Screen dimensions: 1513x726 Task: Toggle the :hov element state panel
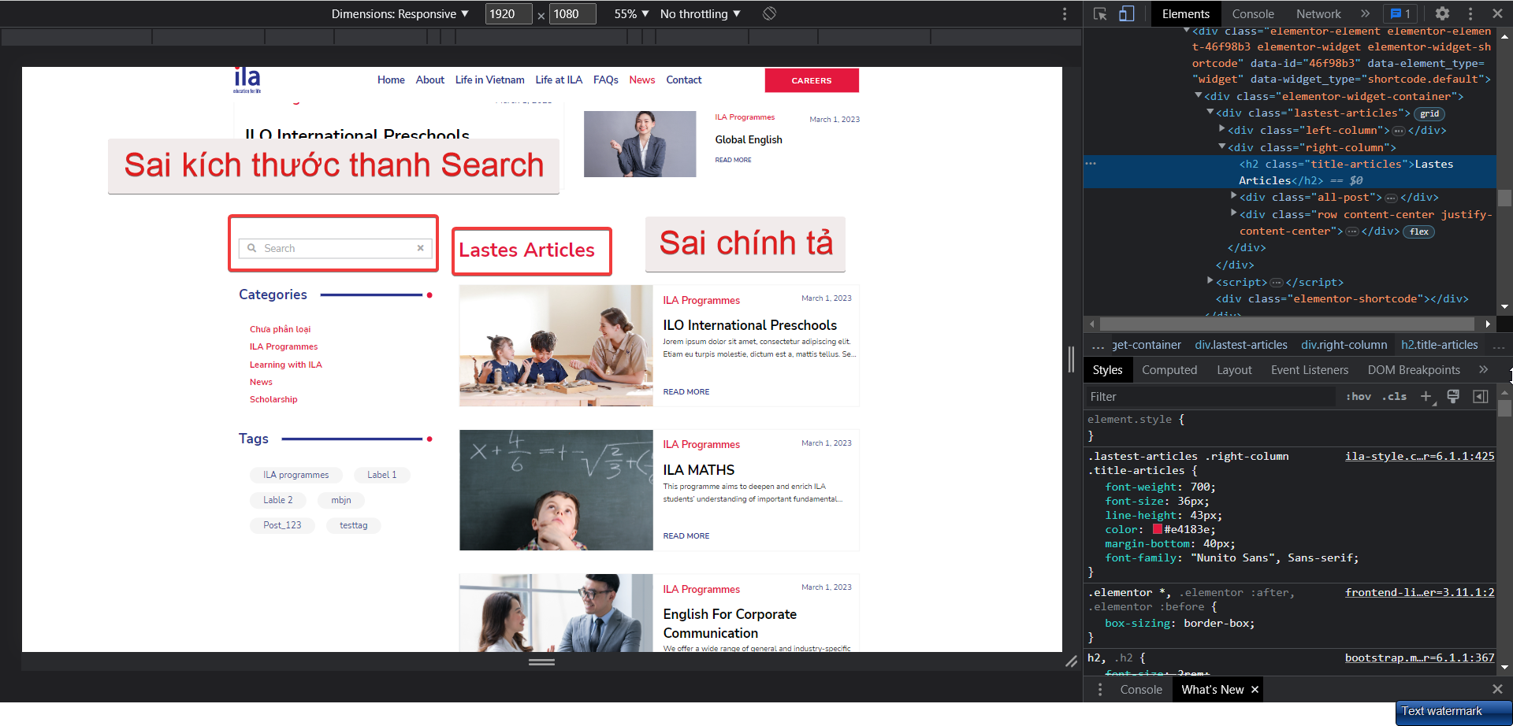[1359, 397]
